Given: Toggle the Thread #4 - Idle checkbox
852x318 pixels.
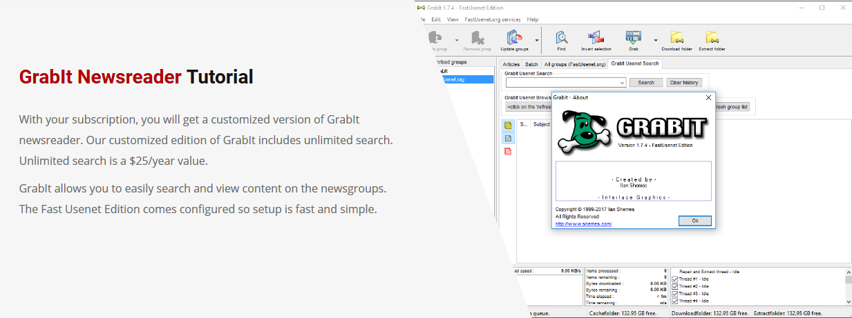Looking at the screenshot, I should (x=674, y=301).
